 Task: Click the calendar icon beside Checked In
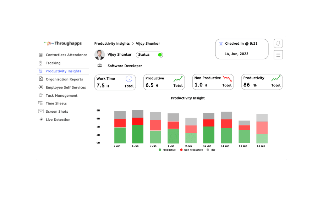(x=221, y=43)
